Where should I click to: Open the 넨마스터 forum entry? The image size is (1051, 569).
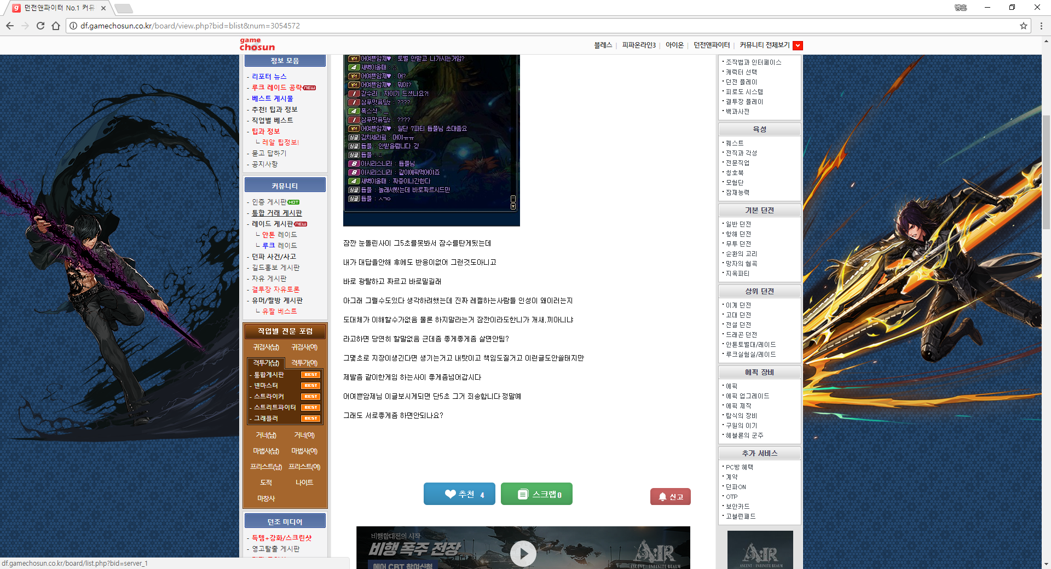pyautogui.click(x=266, y=386)
